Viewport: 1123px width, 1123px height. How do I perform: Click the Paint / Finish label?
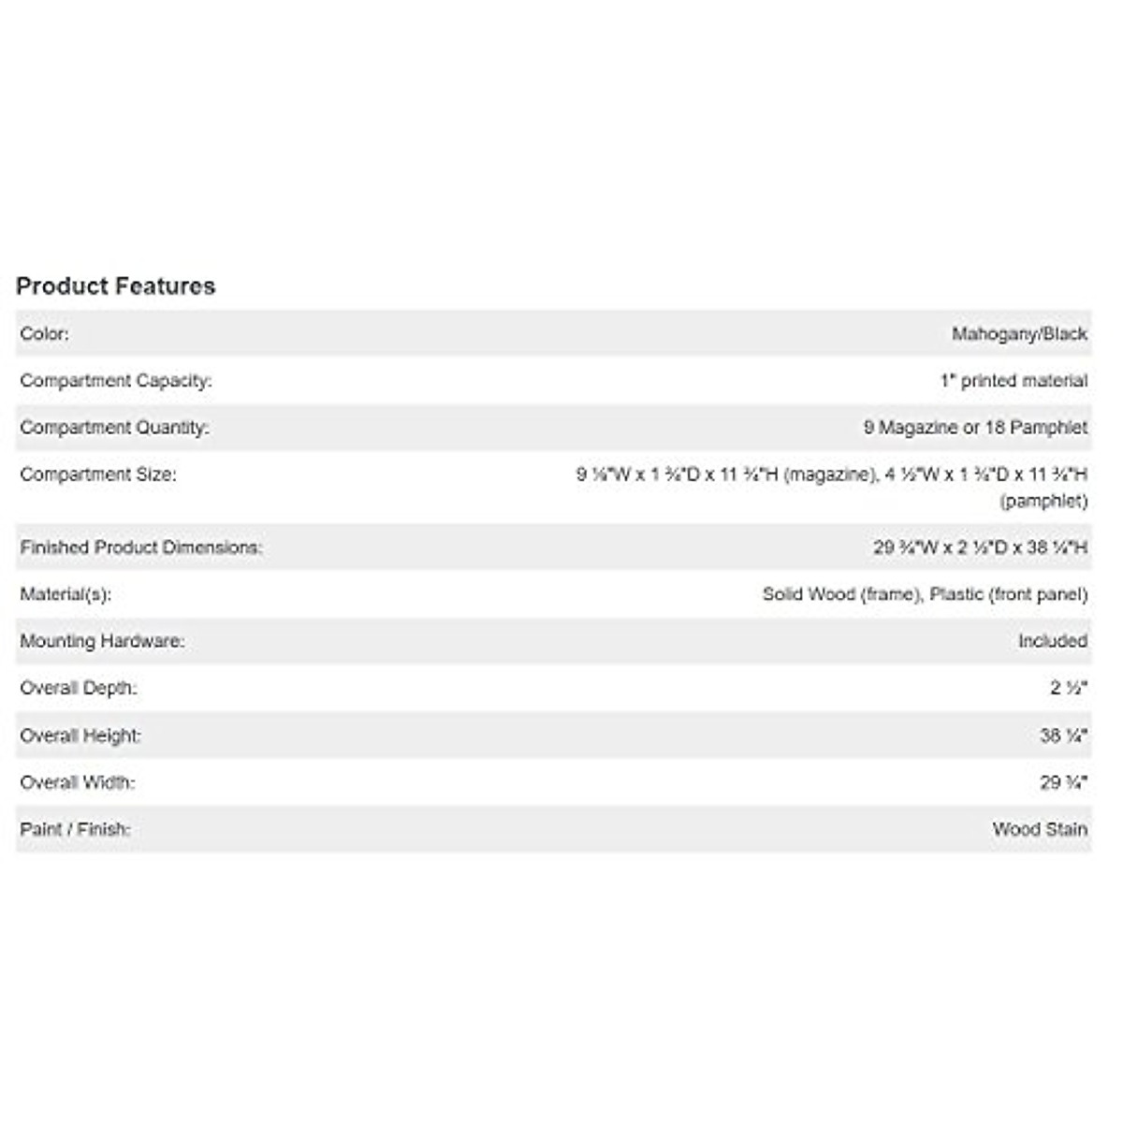coord(75,829)
